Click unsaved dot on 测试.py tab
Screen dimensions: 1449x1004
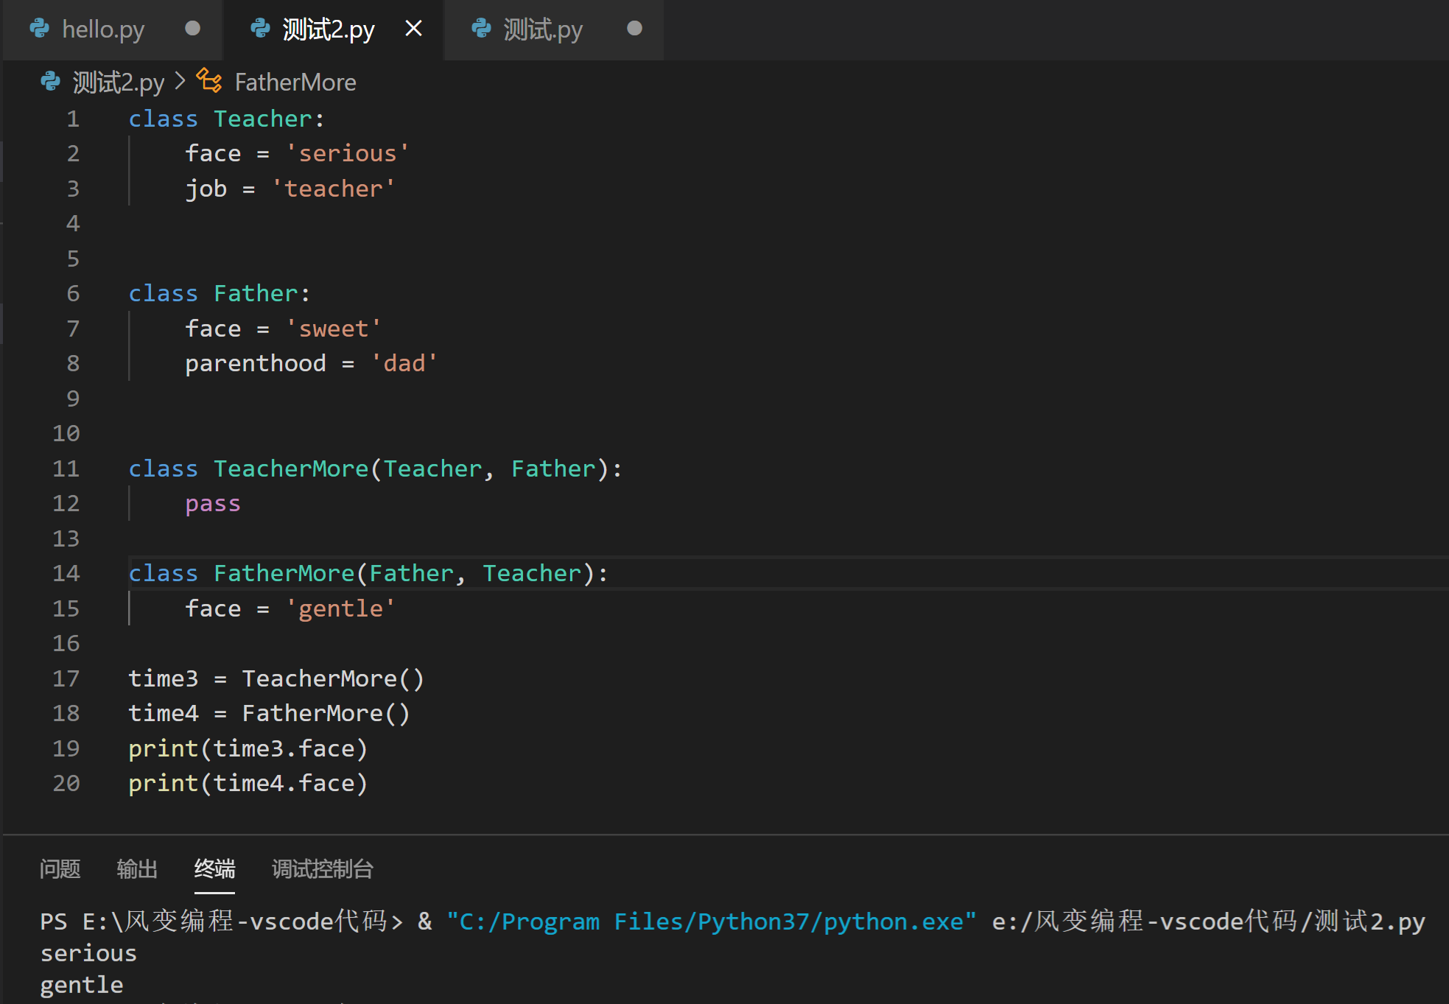[x=634, y=29]
